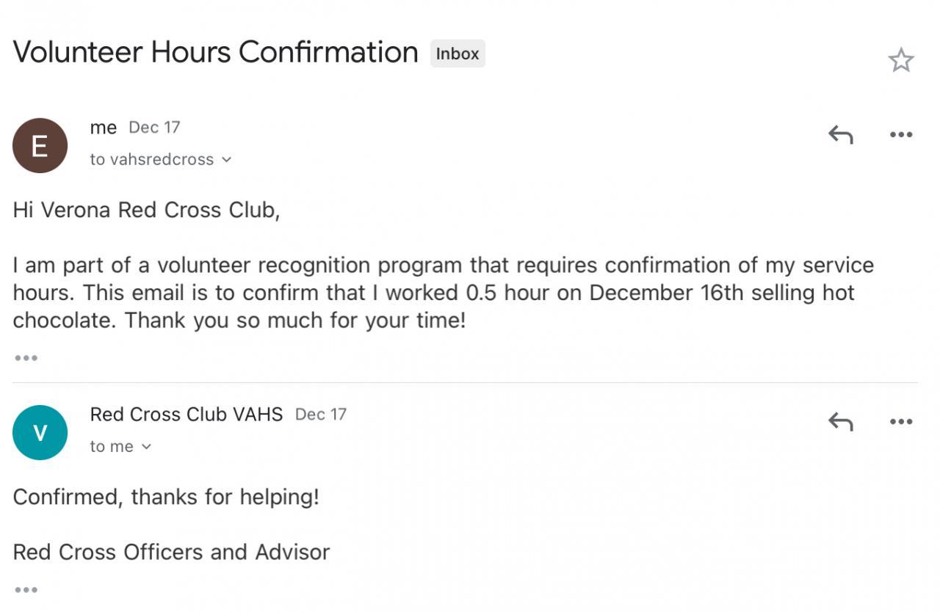Open more options for my sent message
Screen dimensions: 940x612
point(900,134)
